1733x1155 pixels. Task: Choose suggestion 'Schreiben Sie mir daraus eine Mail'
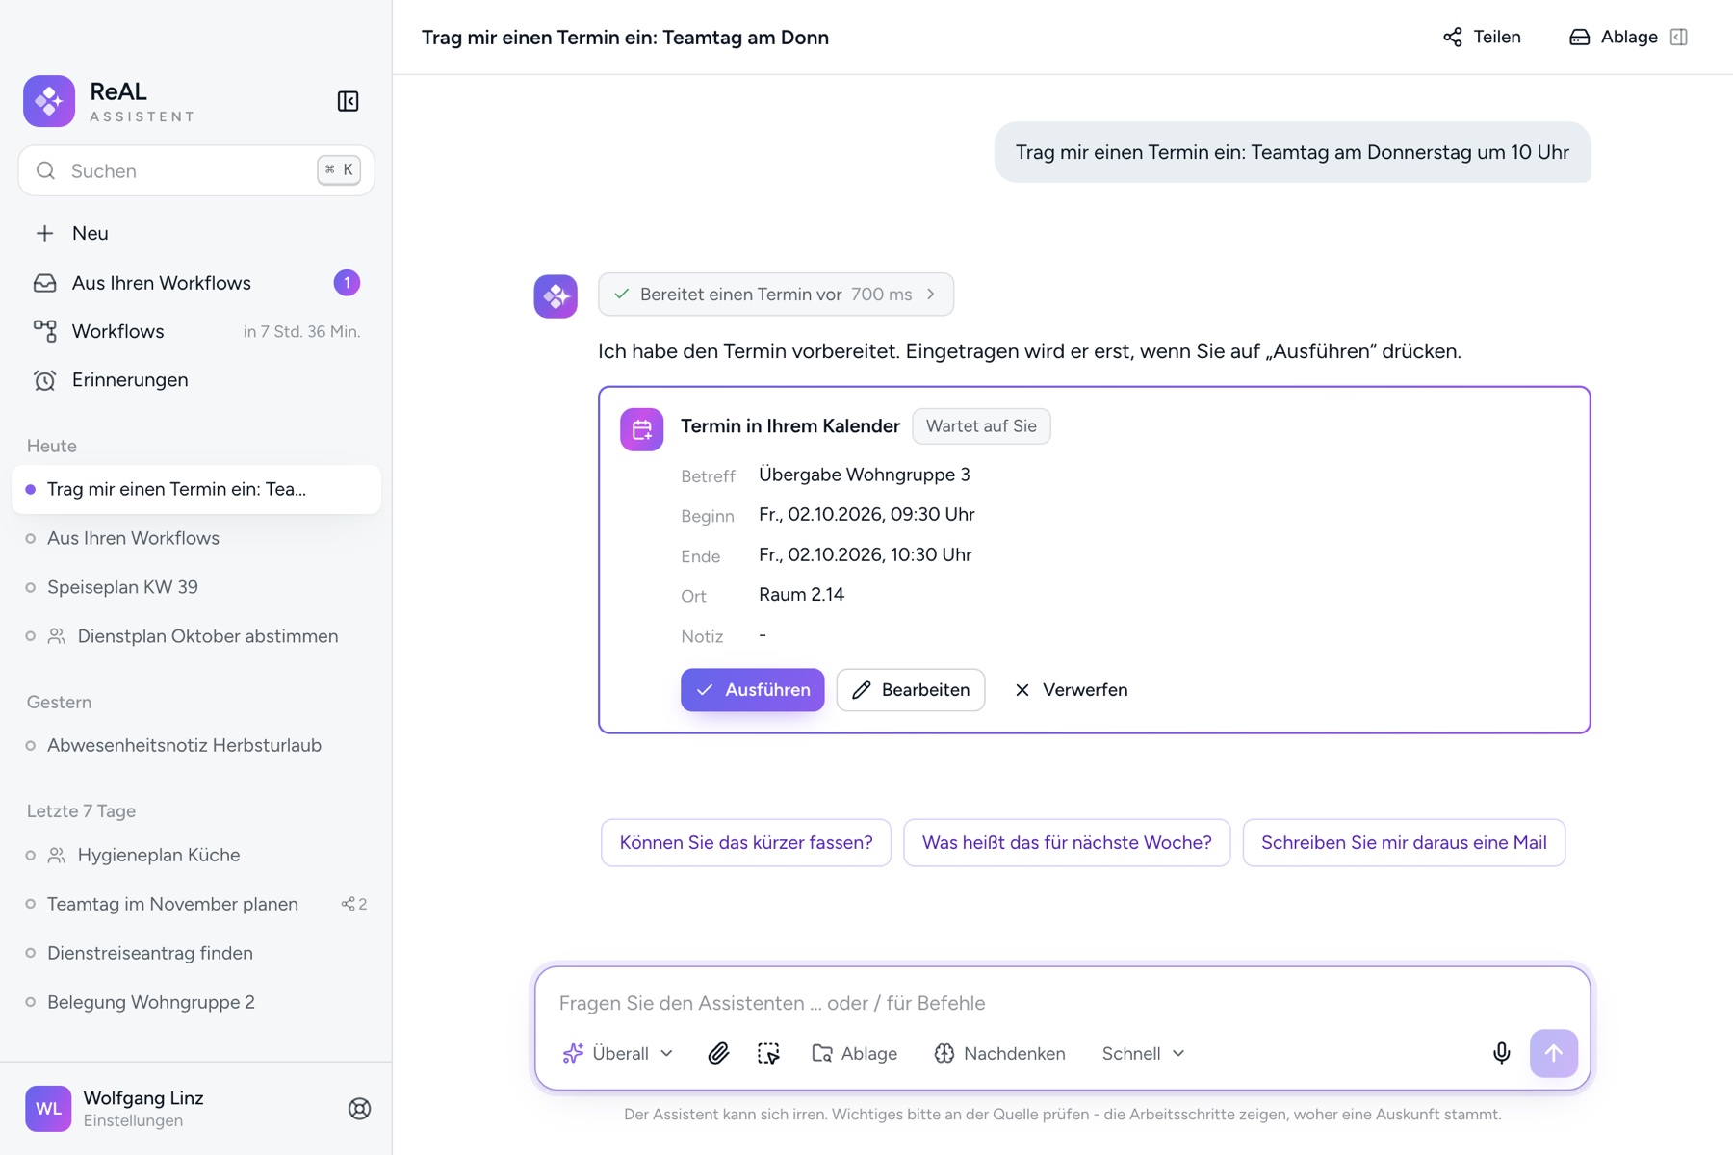pyautogui.click(x=1404, y=843)
